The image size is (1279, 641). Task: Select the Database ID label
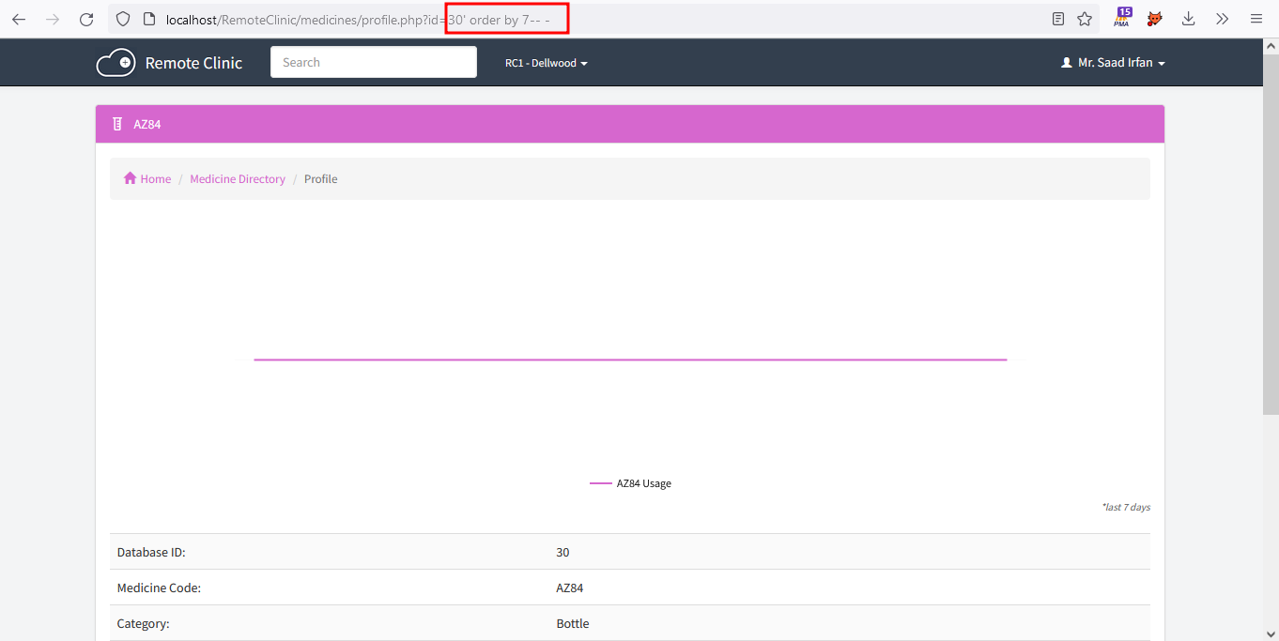coord(151,552)
